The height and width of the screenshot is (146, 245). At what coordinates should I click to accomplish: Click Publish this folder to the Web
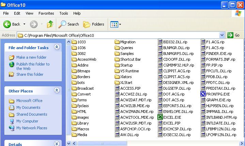33,67
